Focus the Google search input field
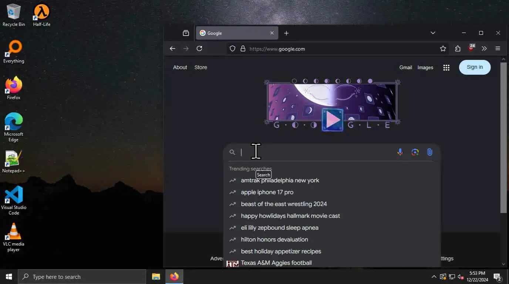This screenshot has height=284, width=509. (316, 152)
